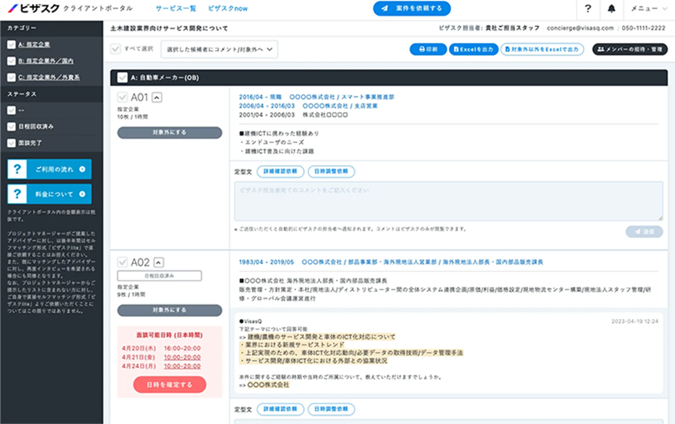Viewport: 675px width, 424px height.
Task: Click 案件を依頼する button
Action: click(412, 8)
